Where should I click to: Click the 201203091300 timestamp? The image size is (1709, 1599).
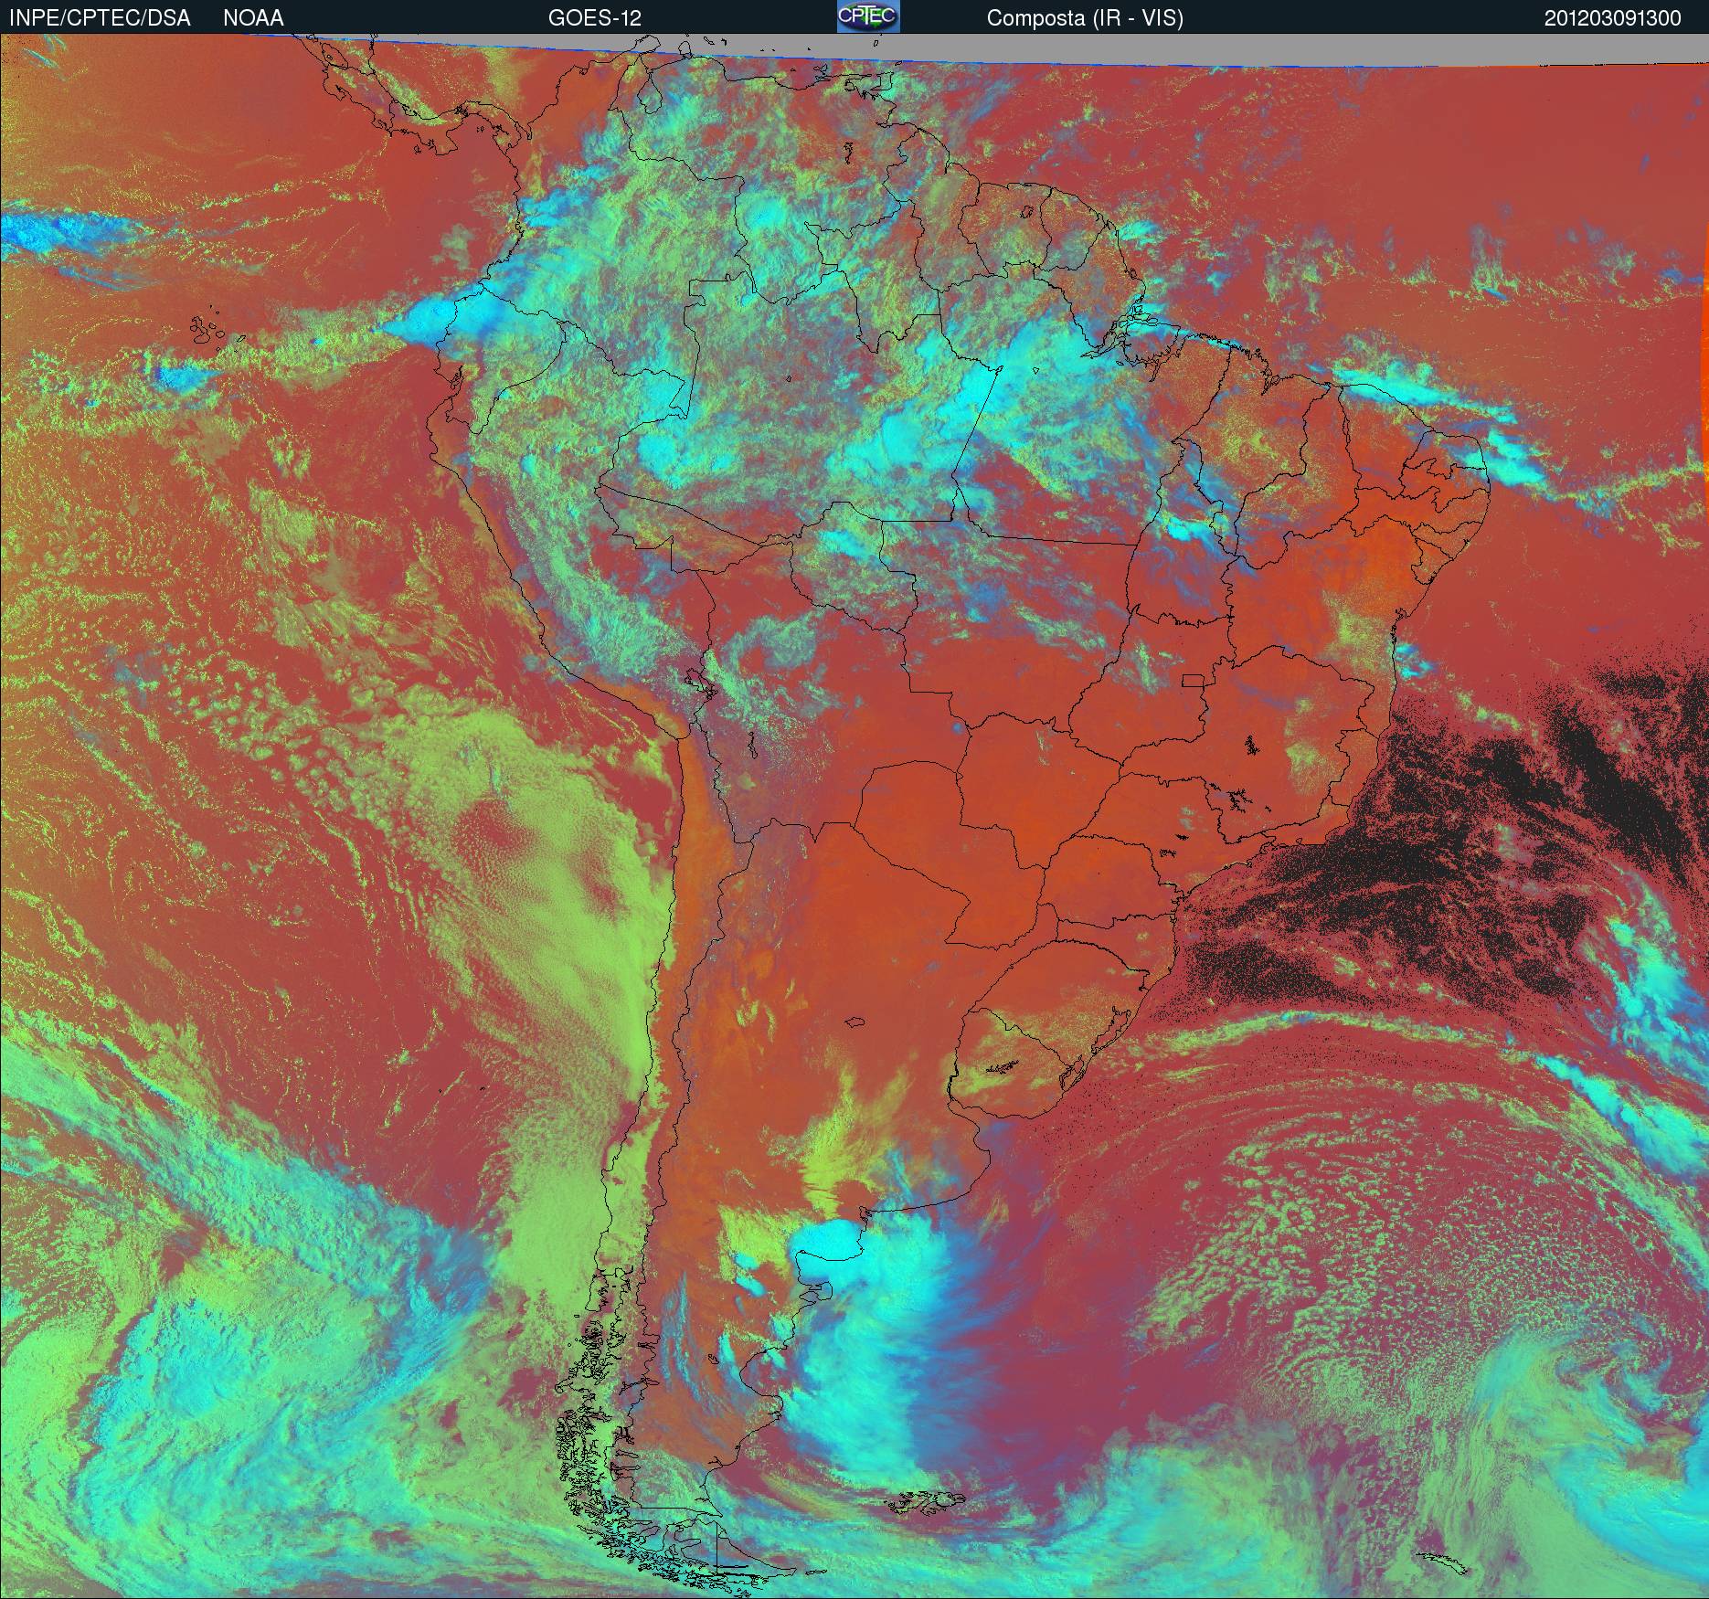(1613, 18)
